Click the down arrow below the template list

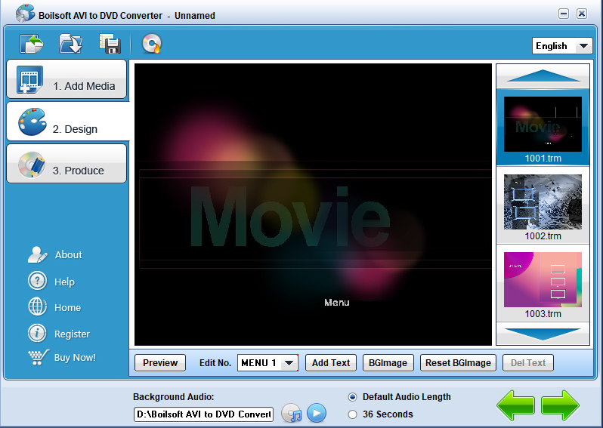(543, 334)
